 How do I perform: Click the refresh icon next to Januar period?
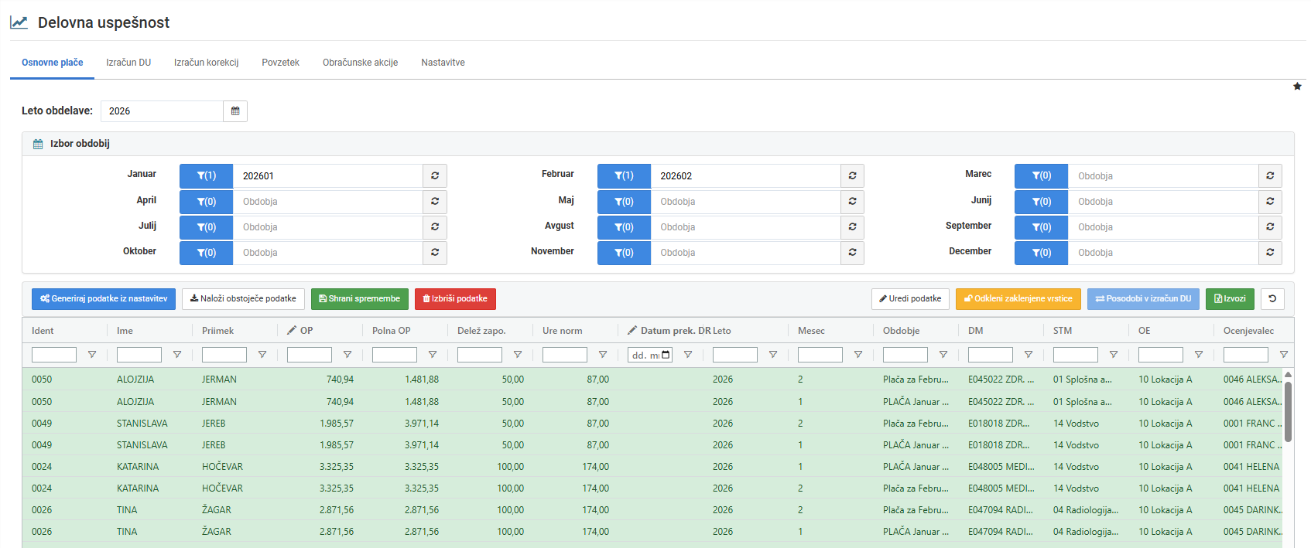point(435,176)
